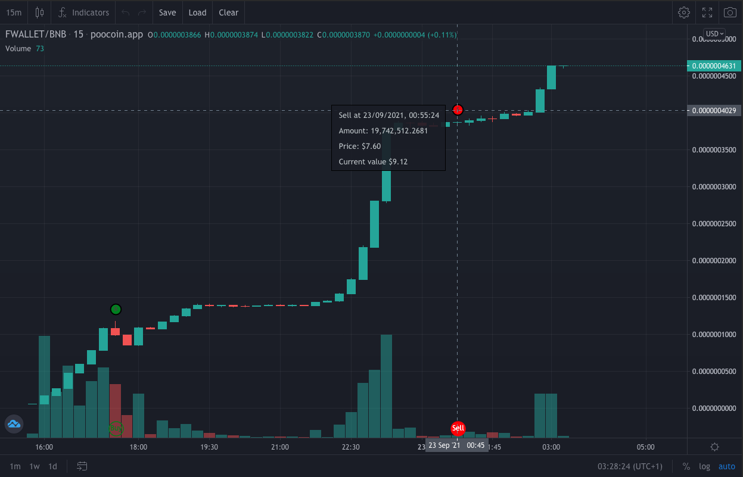This screenshot has height=477, width=743.
Task: Select the 1w range tab
Action: (x=35, y=466)
